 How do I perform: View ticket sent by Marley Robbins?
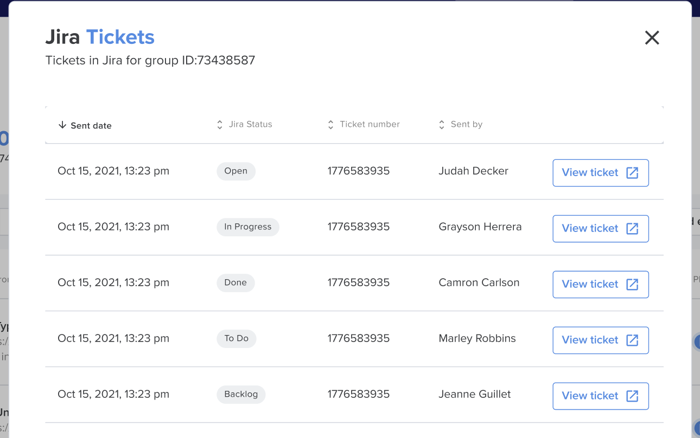[x=601, y=340]
